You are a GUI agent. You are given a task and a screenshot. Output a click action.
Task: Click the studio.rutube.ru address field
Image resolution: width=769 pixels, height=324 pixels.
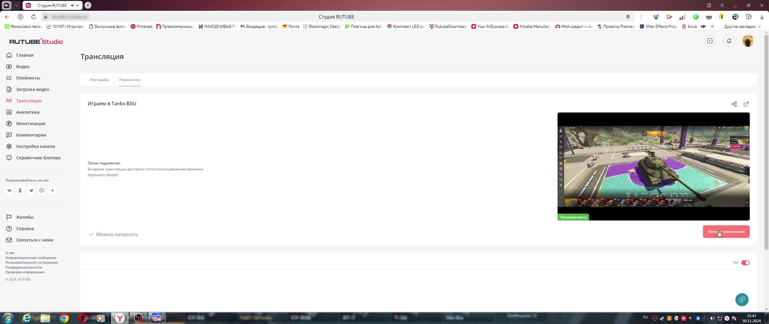[x=69, y=17]
